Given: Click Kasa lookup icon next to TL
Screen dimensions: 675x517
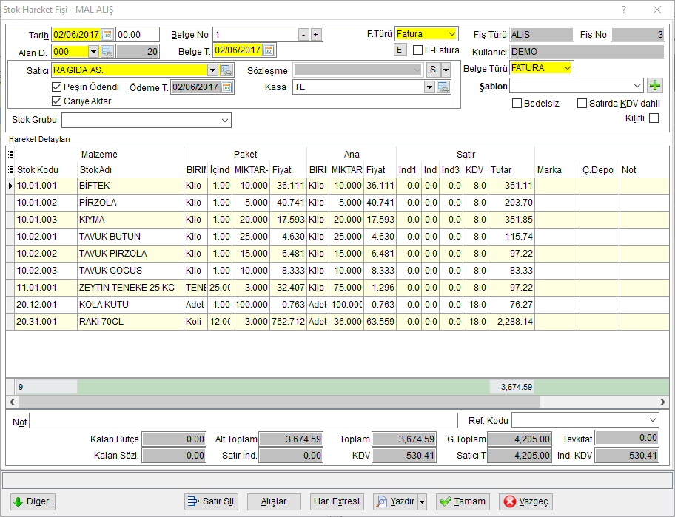Looking at the screenshot, I should (x=443, y=87).
